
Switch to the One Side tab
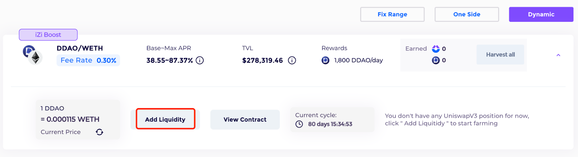coord(467,14)
